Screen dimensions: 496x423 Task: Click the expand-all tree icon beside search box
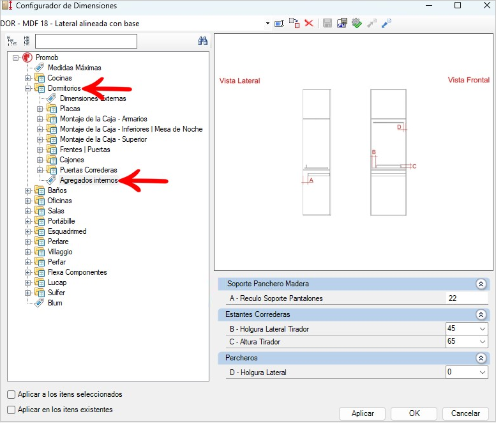pos(11,41)
